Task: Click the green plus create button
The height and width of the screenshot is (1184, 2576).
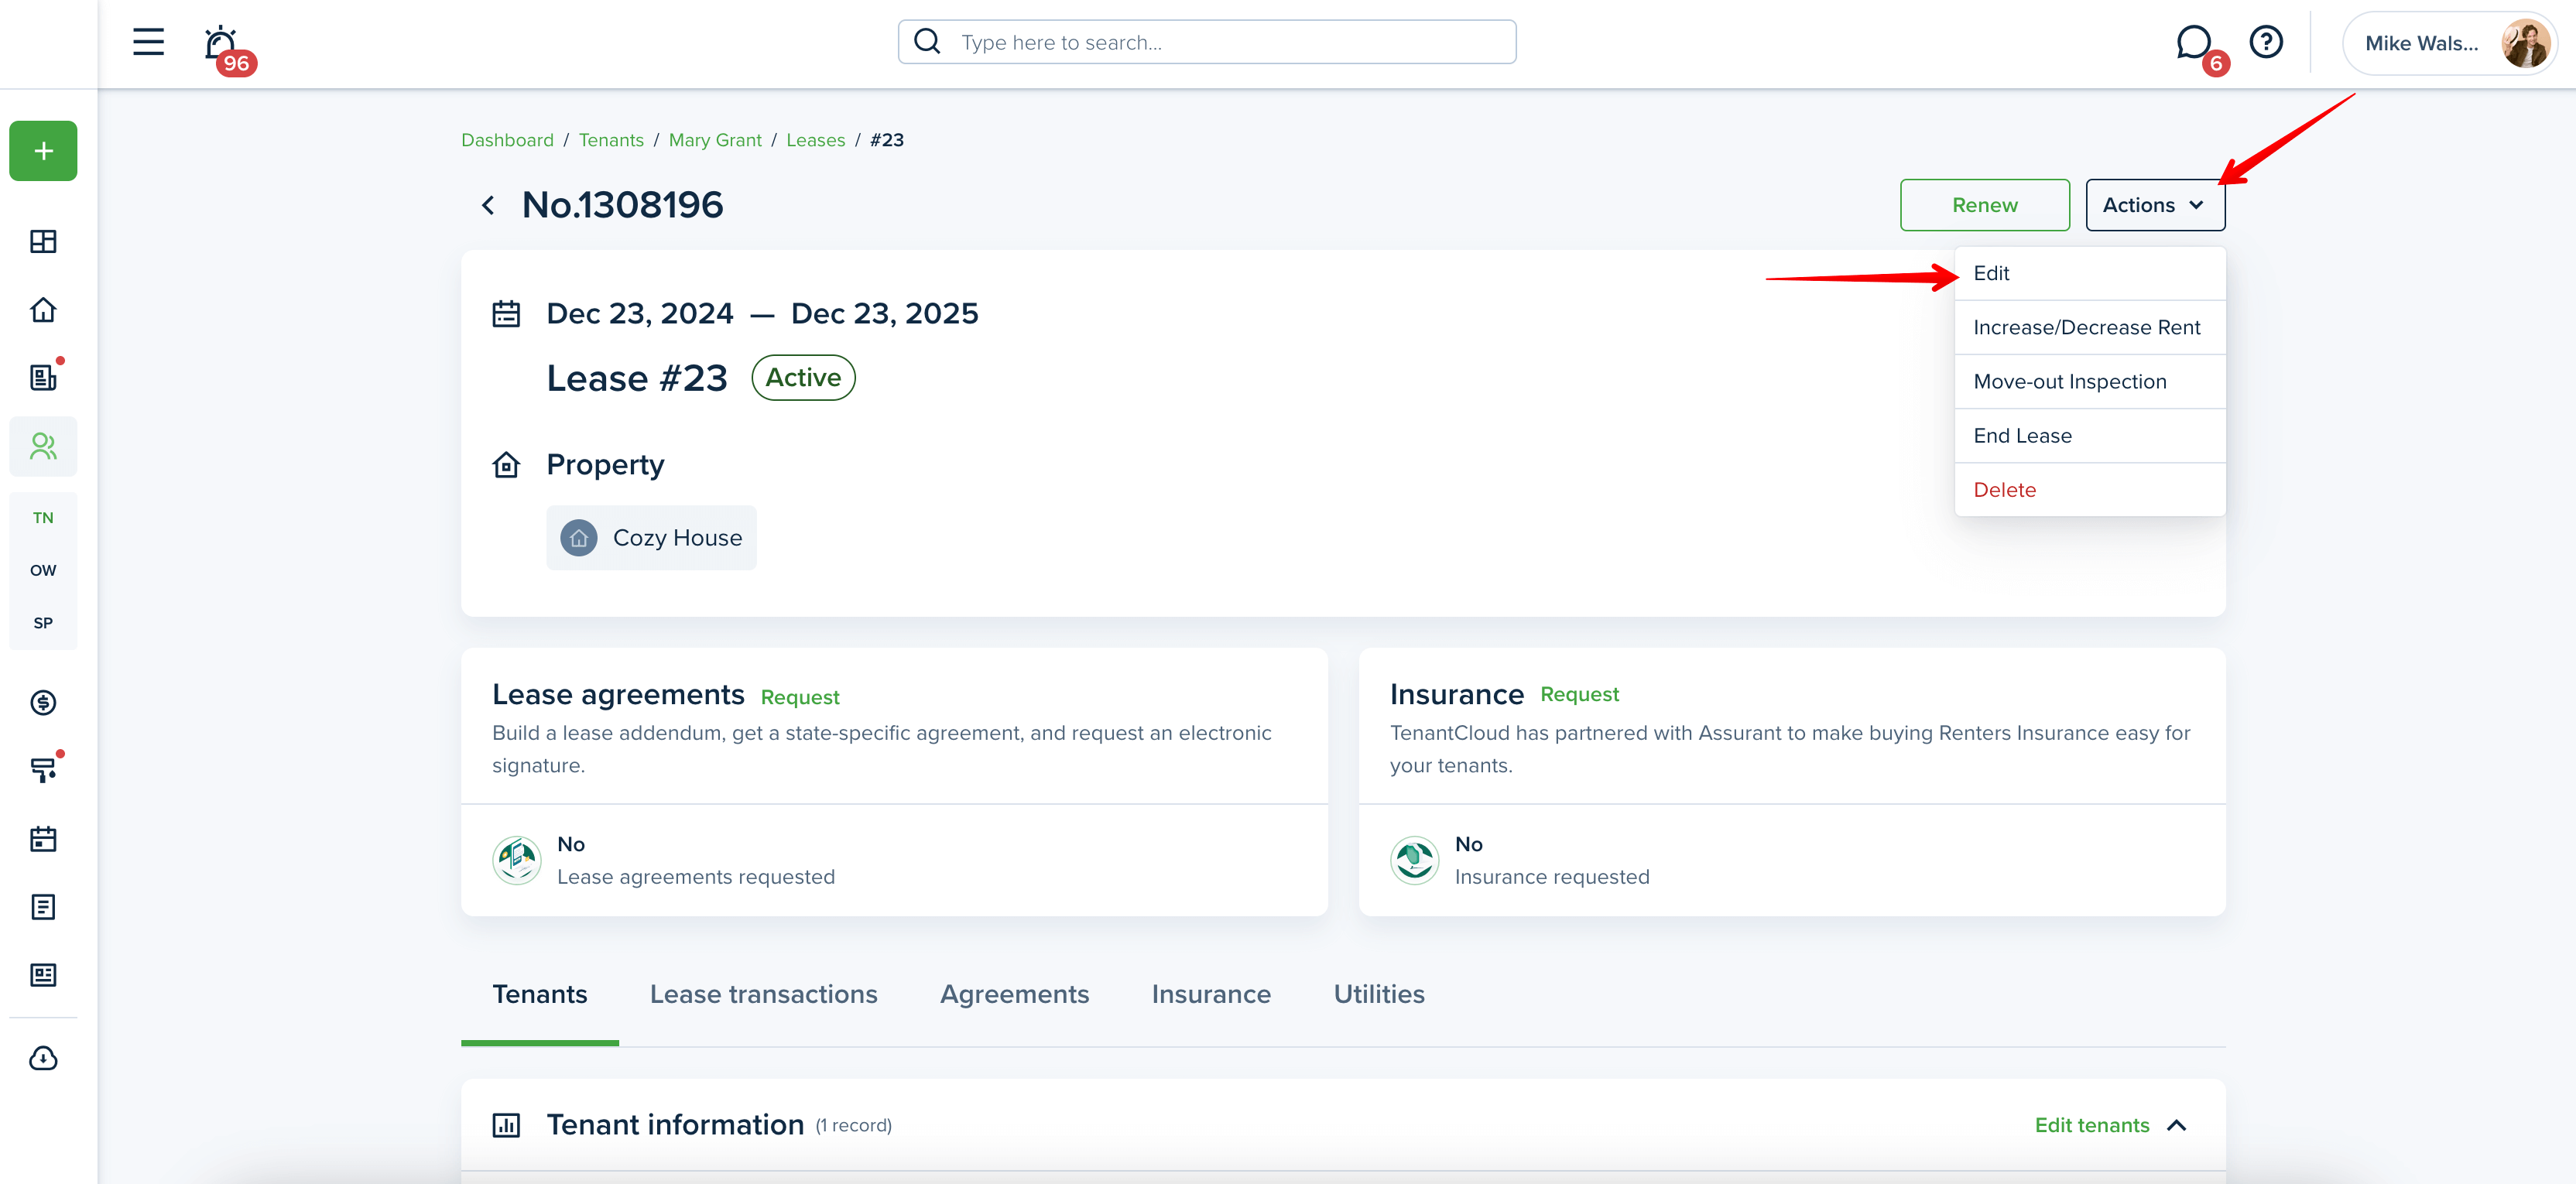Action: click(x=43, y=151)
